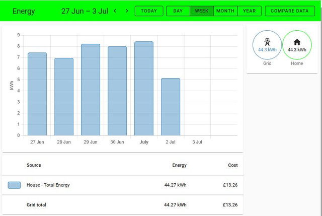Screen dimensions: 322x216
Task: Click the Energy page title
Action: tap(24, 11)
